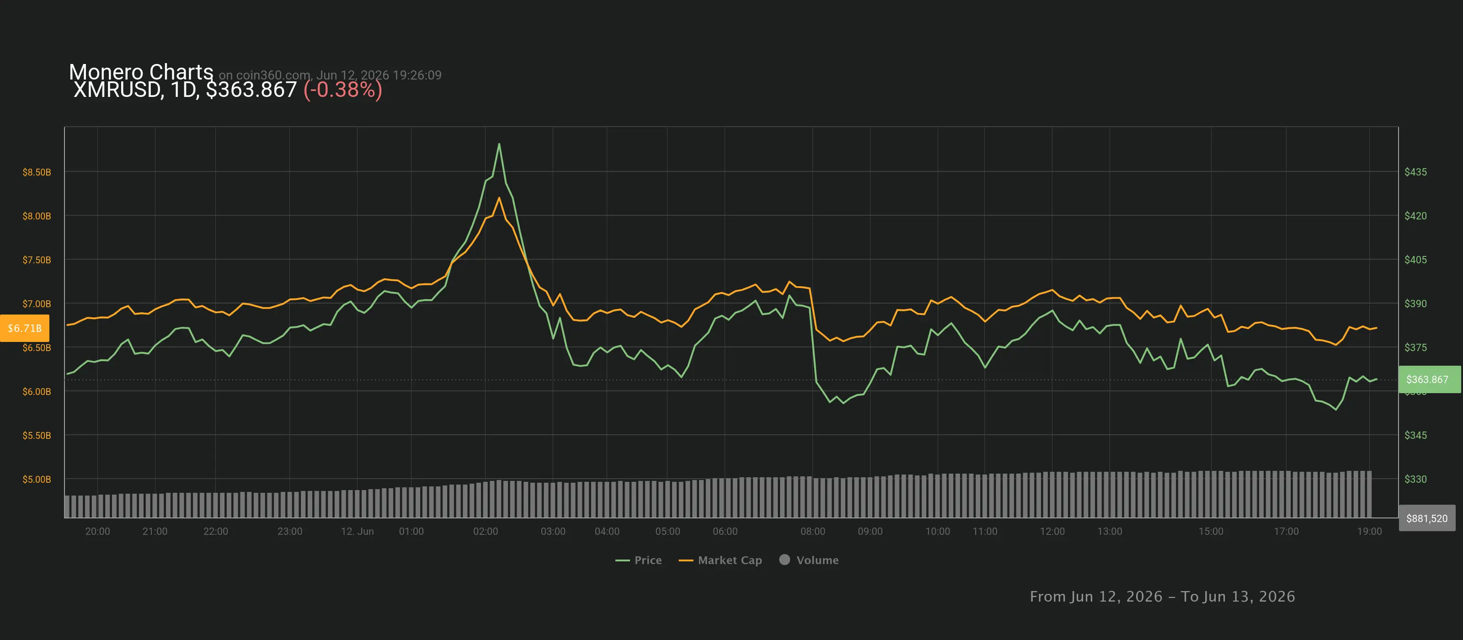The height and width of the screenshot is (640, 1463).
Task: Click the 08:00 time axis label
Action: click(x=813, y=531)
